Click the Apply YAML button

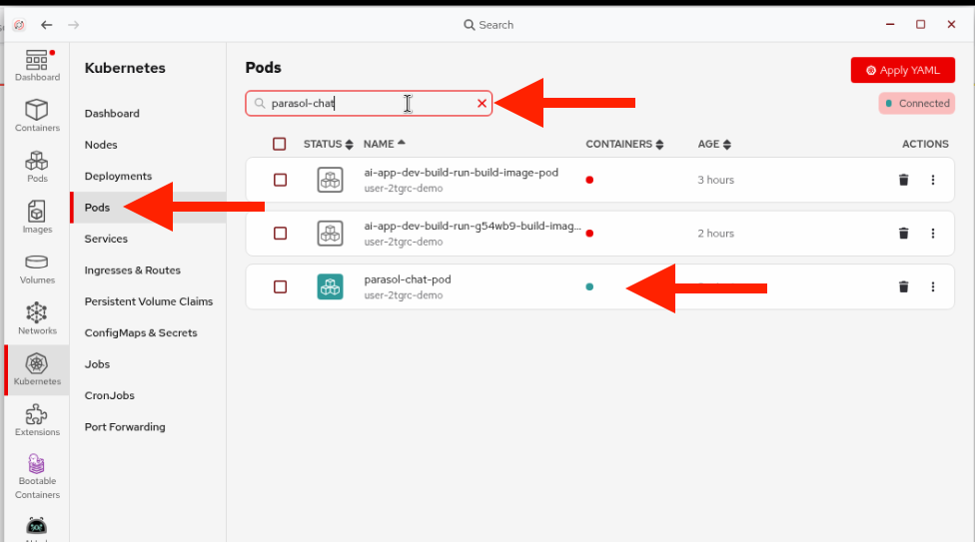click(x=903, y=70)
